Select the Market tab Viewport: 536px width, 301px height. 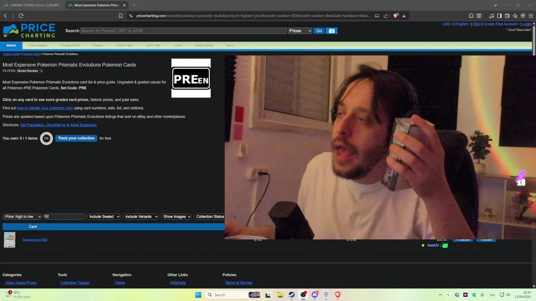[x=11, y=46]
